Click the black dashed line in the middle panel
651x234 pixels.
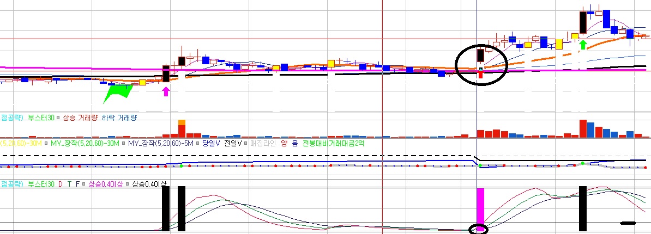click(x=218, y=156)
